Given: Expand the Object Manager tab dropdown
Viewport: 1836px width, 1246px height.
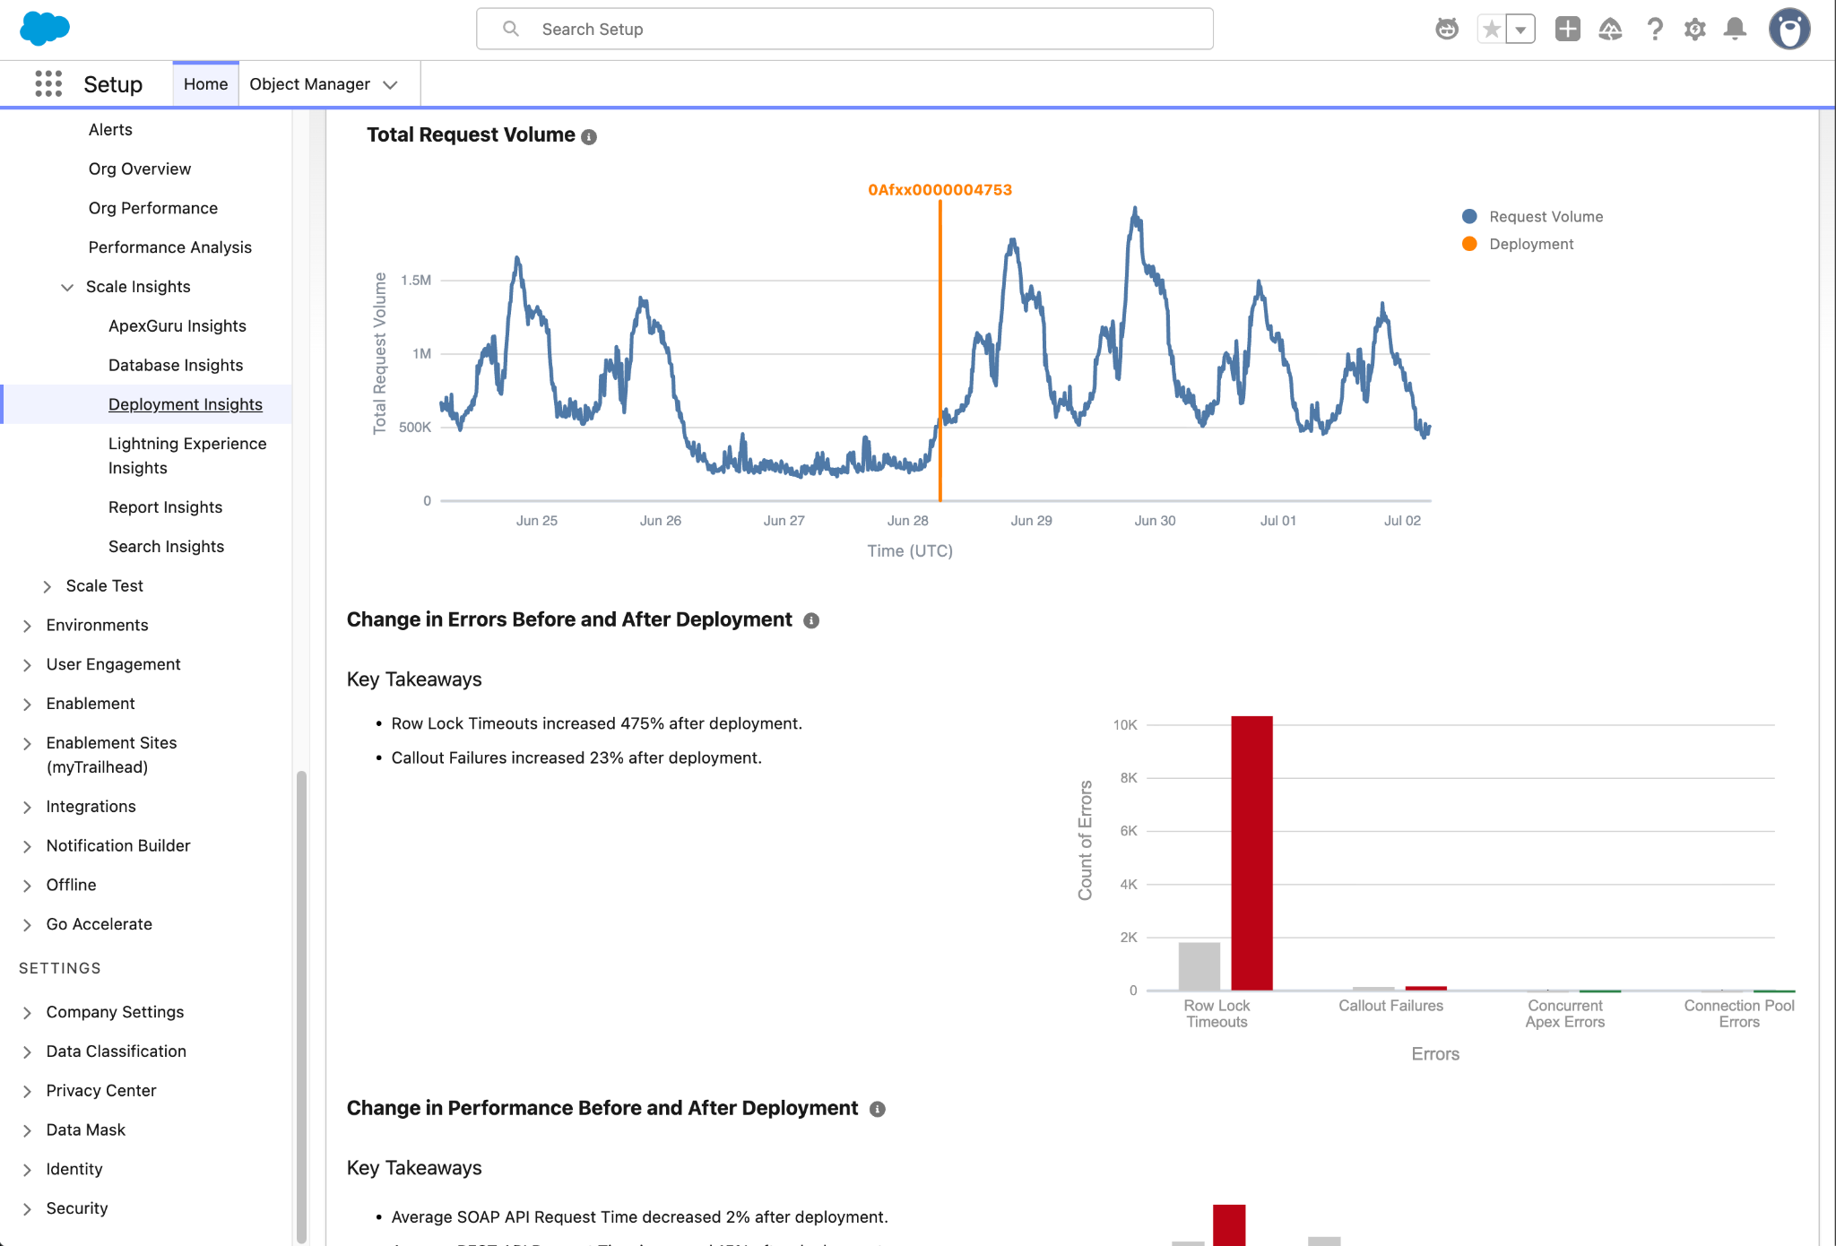Looking at the screenshot, I should pos(390,84).
